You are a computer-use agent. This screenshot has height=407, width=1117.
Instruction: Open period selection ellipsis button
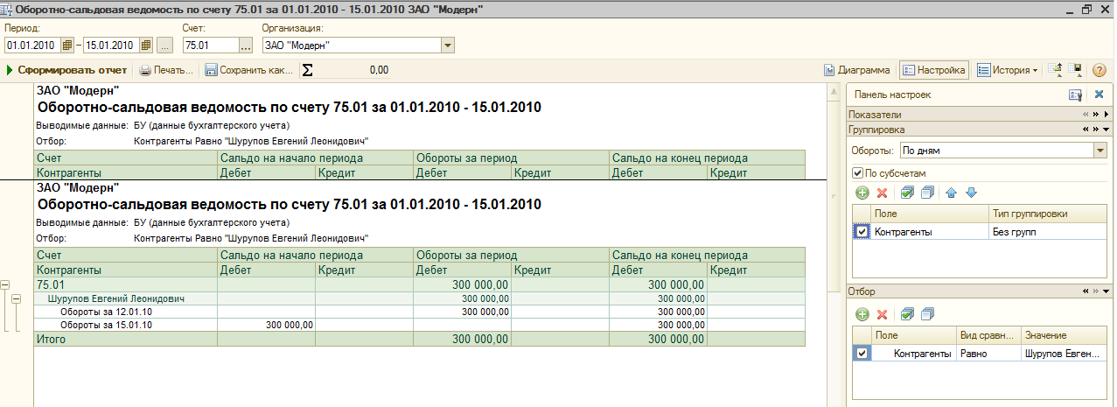click(164, 45)
